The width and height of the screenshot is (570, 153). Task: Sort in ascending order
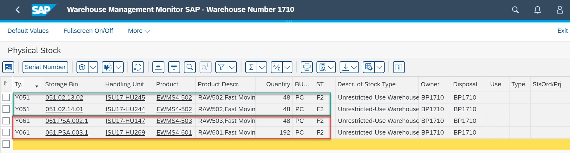pos(158,67)
